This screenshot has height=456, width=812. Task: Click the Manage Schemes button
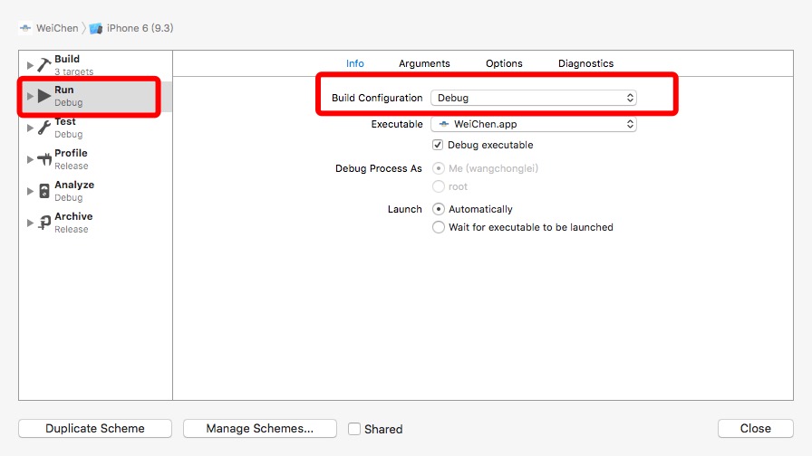coord(259,429)
